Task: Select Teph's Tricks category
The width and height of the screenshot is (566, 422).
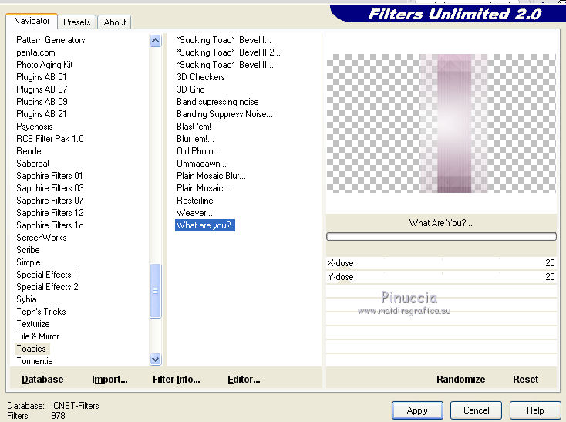Action: (x=41, y=312)
